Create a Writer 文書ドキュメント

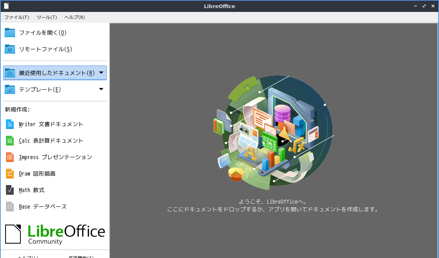point(55,124)
